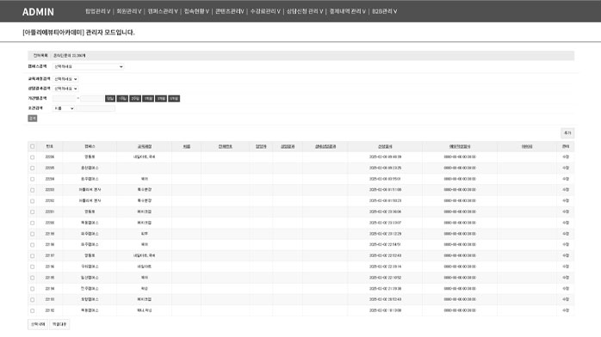Click the gray 검색 button below filters
The height and width of the screenshot is (337, 601).
coord(33,119)
